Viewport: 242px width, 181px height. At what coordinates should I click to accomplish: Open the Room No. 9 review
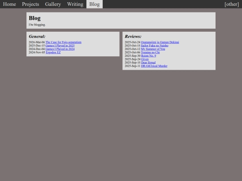(x=148, y=56)
